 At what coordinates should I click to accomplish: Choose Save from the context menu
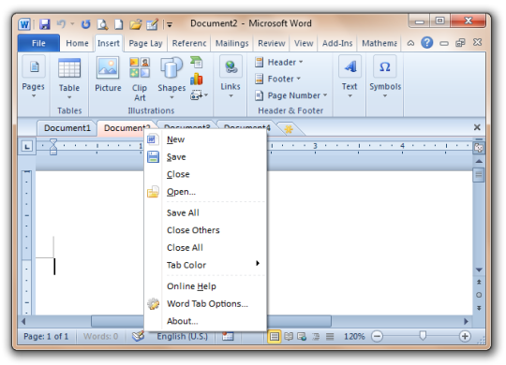(205, 157)
